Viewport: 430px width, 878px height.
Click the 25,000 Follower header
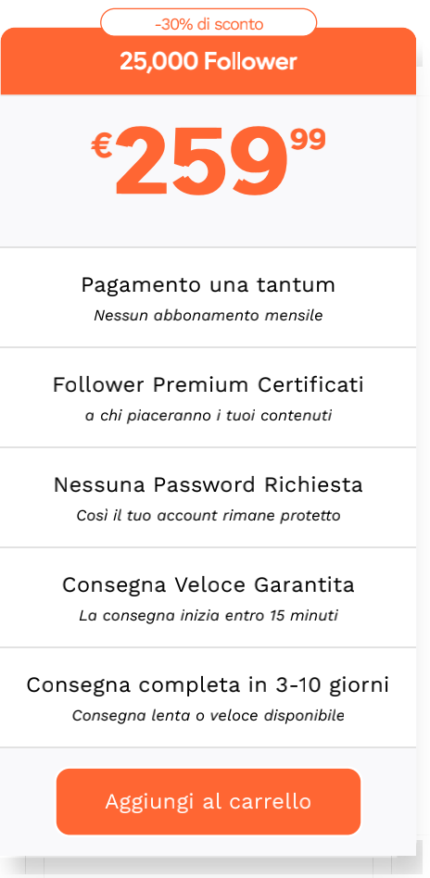(x=208, y=62)
